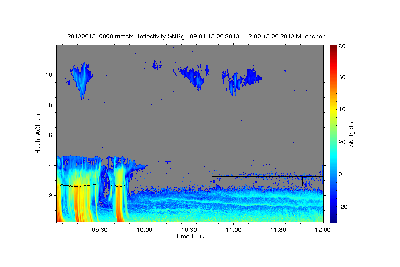Click the 12:00 time tick label
The height and width of the screenshot is (267, 400).
[x=323, y=230]
